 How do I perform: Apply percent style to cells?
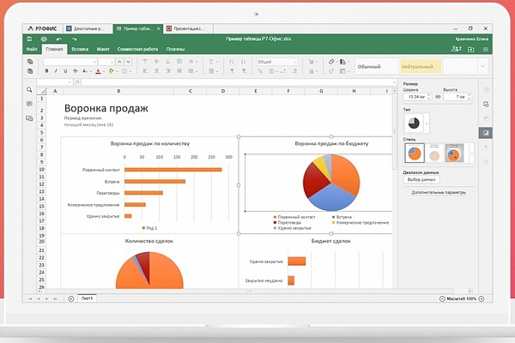pyautogui.click(x=260, y=71)
